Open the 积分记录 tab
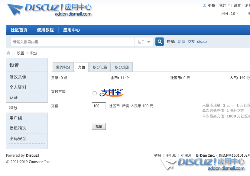 [x=100, y=67]
